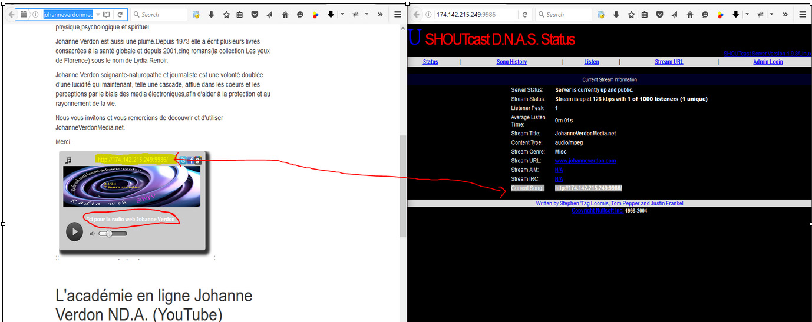Image resolution: width=812 pixels, height=322 pixels.
Task: Click the left page vertical scrollbar
Action: pyautogui.click(x=402, y=186)
